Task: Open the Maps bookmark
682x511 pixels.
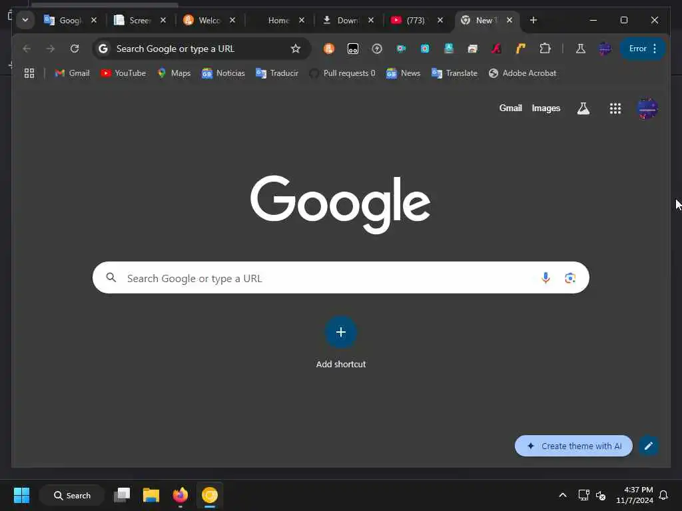Action: 174,73
